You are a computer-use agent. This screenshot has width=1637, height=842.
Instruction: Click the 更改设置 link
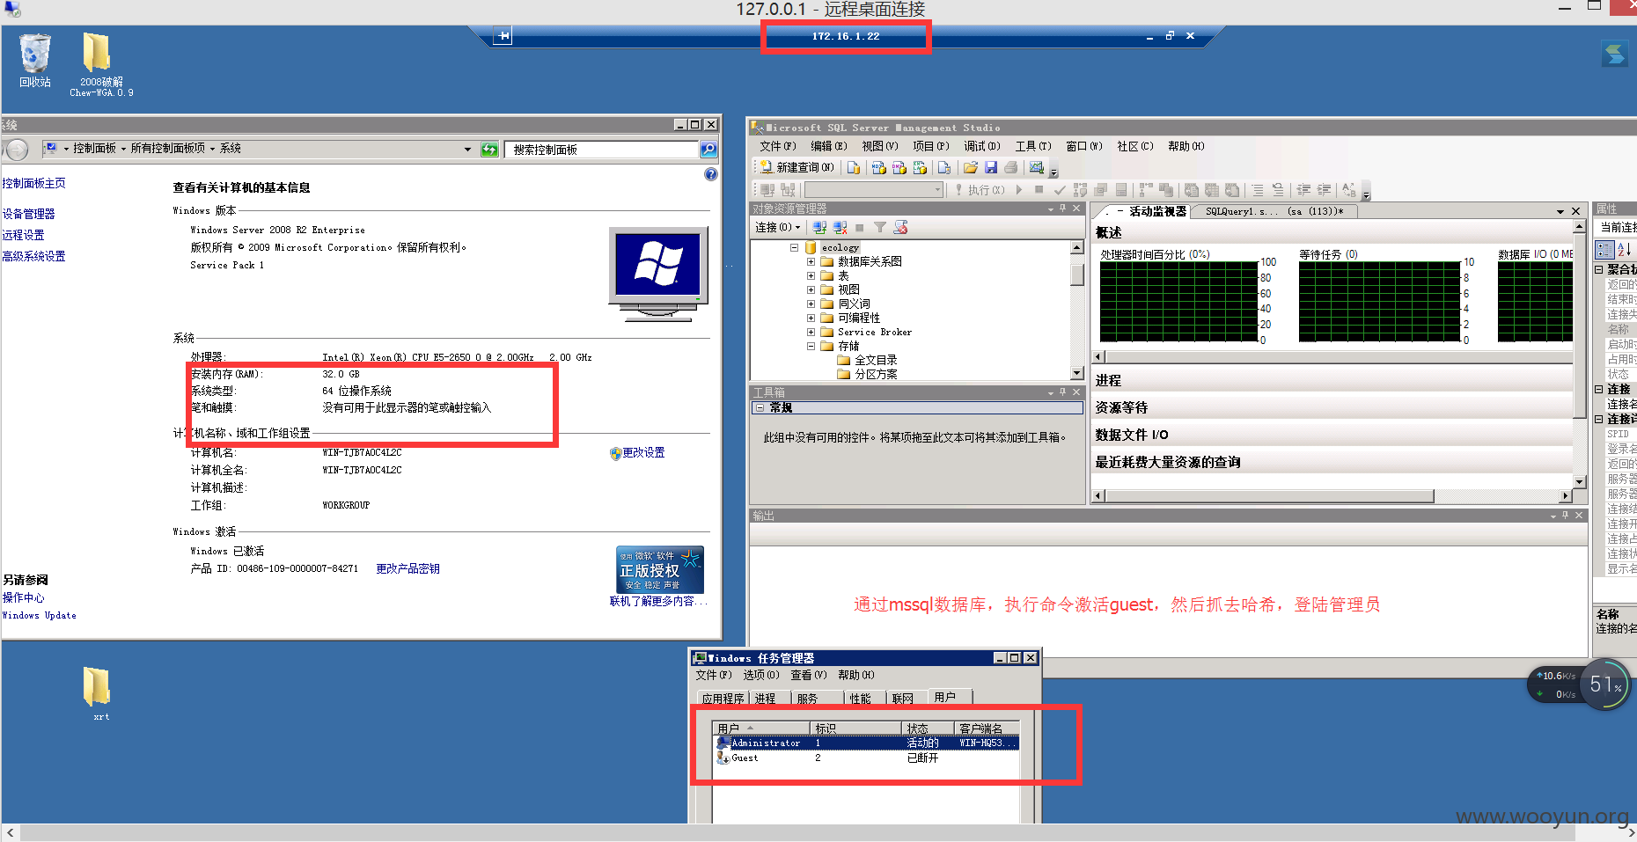point(643,452)
